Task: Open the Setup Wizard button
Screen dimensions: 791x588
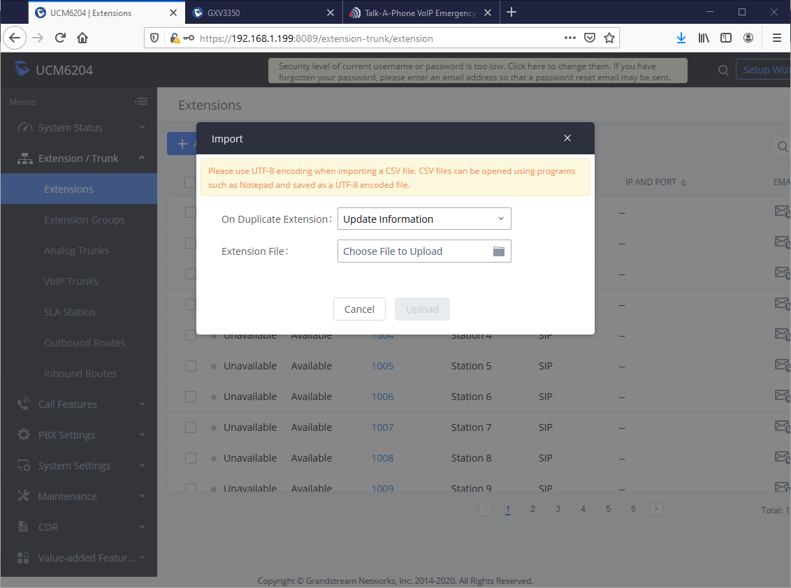Action: coord(763,70)
